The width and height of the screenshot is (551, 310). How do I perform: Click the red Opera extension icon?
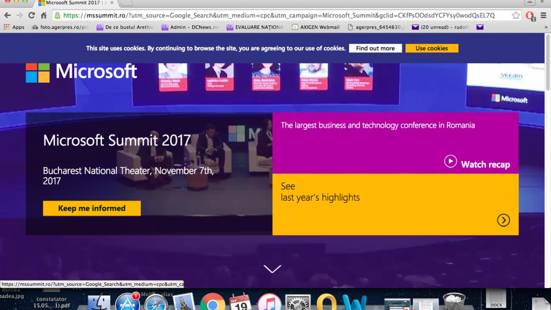tap(530, 16)
